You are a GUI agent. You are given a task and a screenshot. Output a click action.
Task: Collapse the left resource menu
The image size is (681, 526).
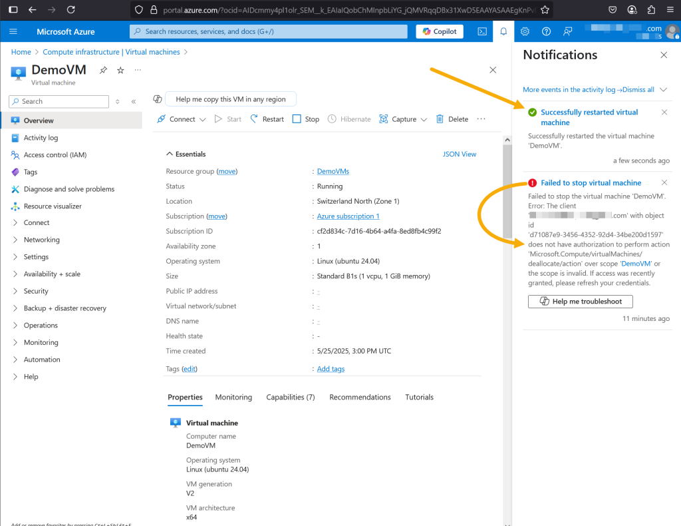(133, 101)
